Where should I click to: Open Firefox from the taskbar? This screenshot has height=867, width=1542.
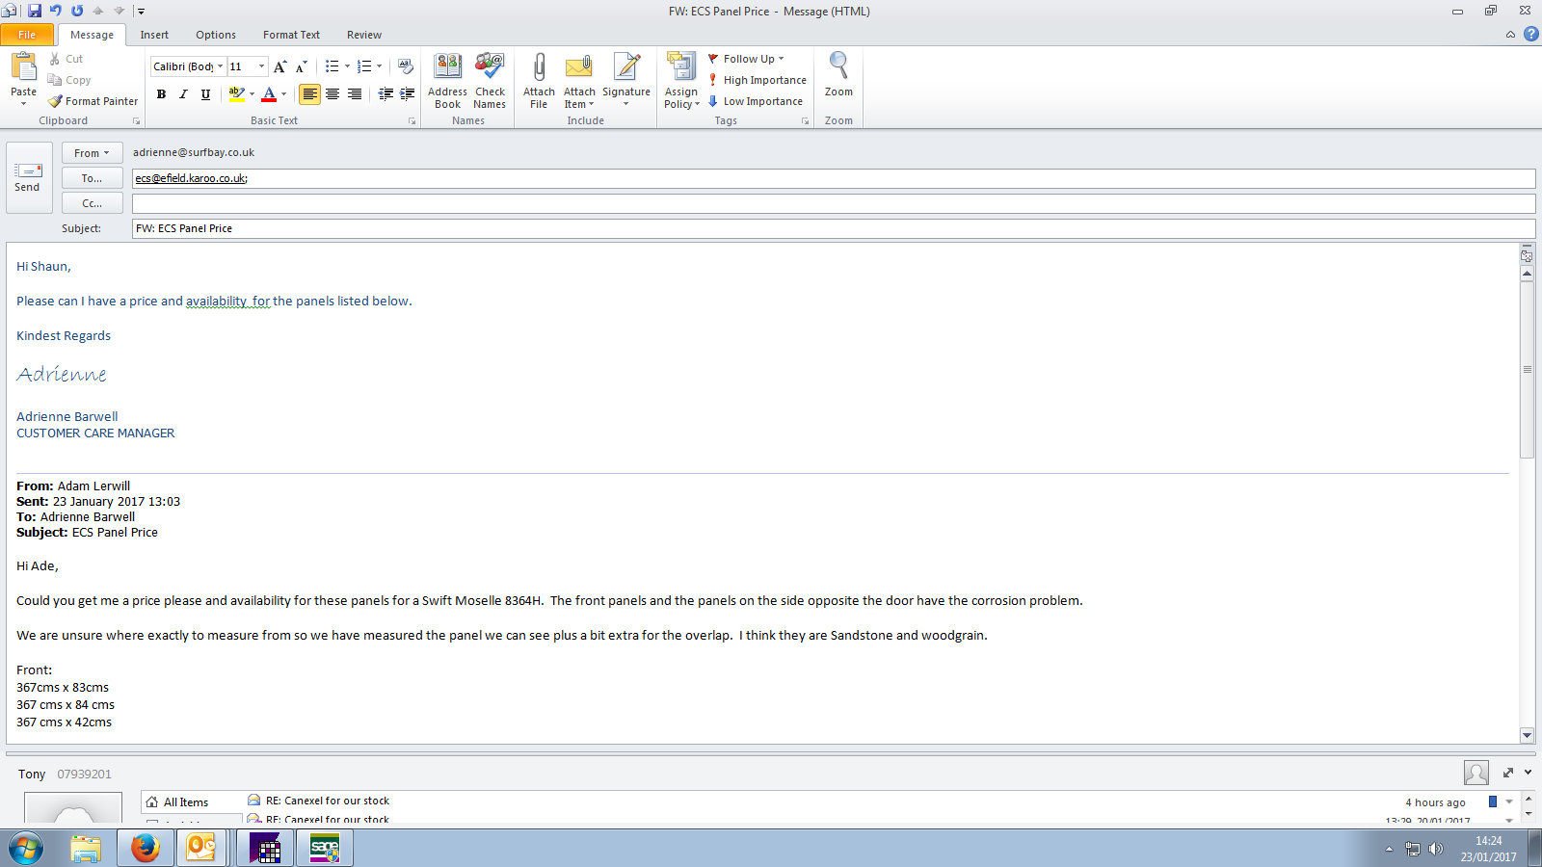(x=145, y=848)
